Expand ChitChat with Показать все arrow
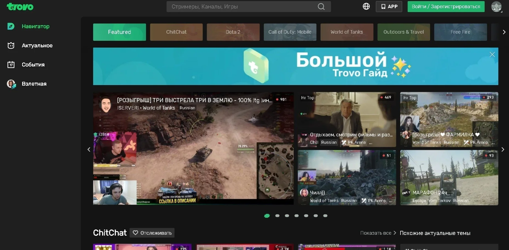Image resolution: width=509 pixels, height=250 pixels. (x=395, y=233)
